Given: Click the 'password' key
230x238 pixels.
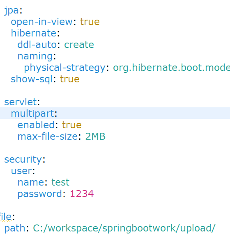Looking at the screenshot, I should pos(40,194).
